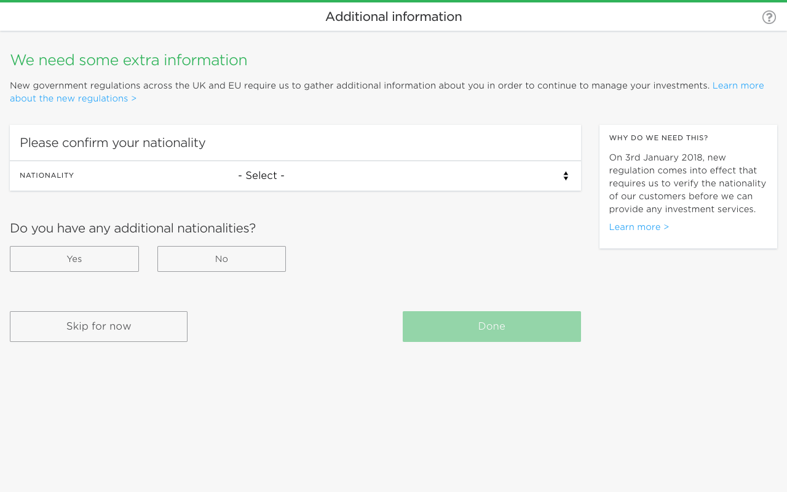Screen dimensions: 787x492
Task: Click the help question mark icon
Action: pyautogui.click(x=769, y=17)
